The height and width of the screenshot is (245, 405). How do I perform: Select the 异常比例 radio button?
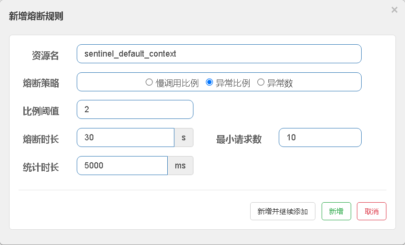pos(209,82)
